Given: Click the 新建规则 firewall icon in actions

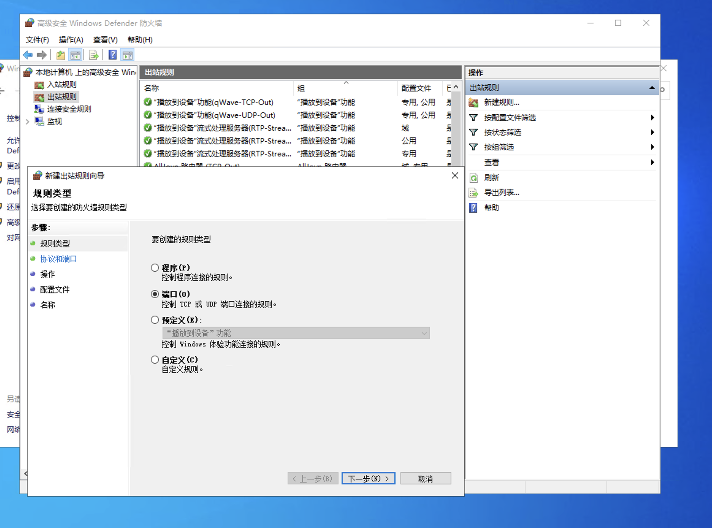Looking at the screenshot, I should pos(473,103).
